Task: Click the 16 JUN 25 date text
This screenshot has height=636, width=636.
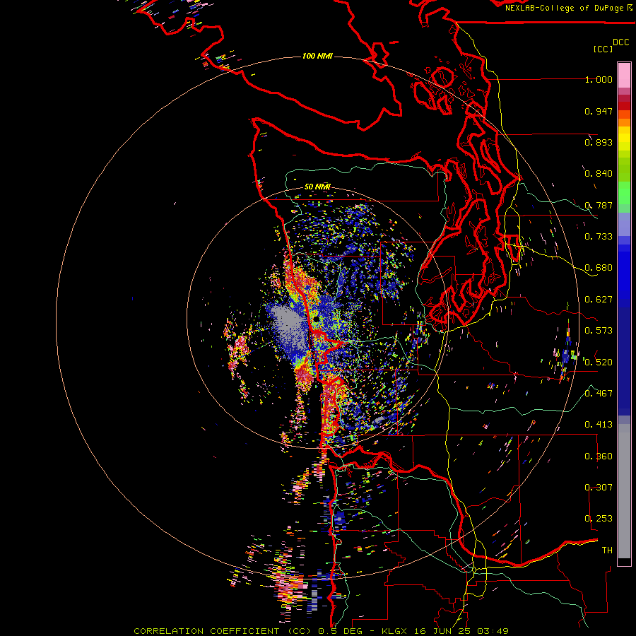Action: click(442, 631)
